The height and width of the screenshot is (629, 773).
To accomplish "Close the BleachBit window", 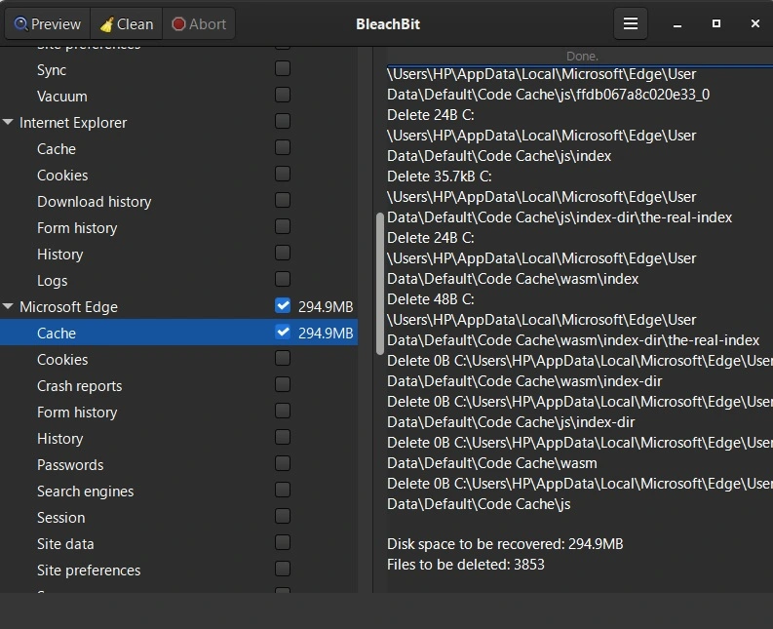I will click(754, 23).
